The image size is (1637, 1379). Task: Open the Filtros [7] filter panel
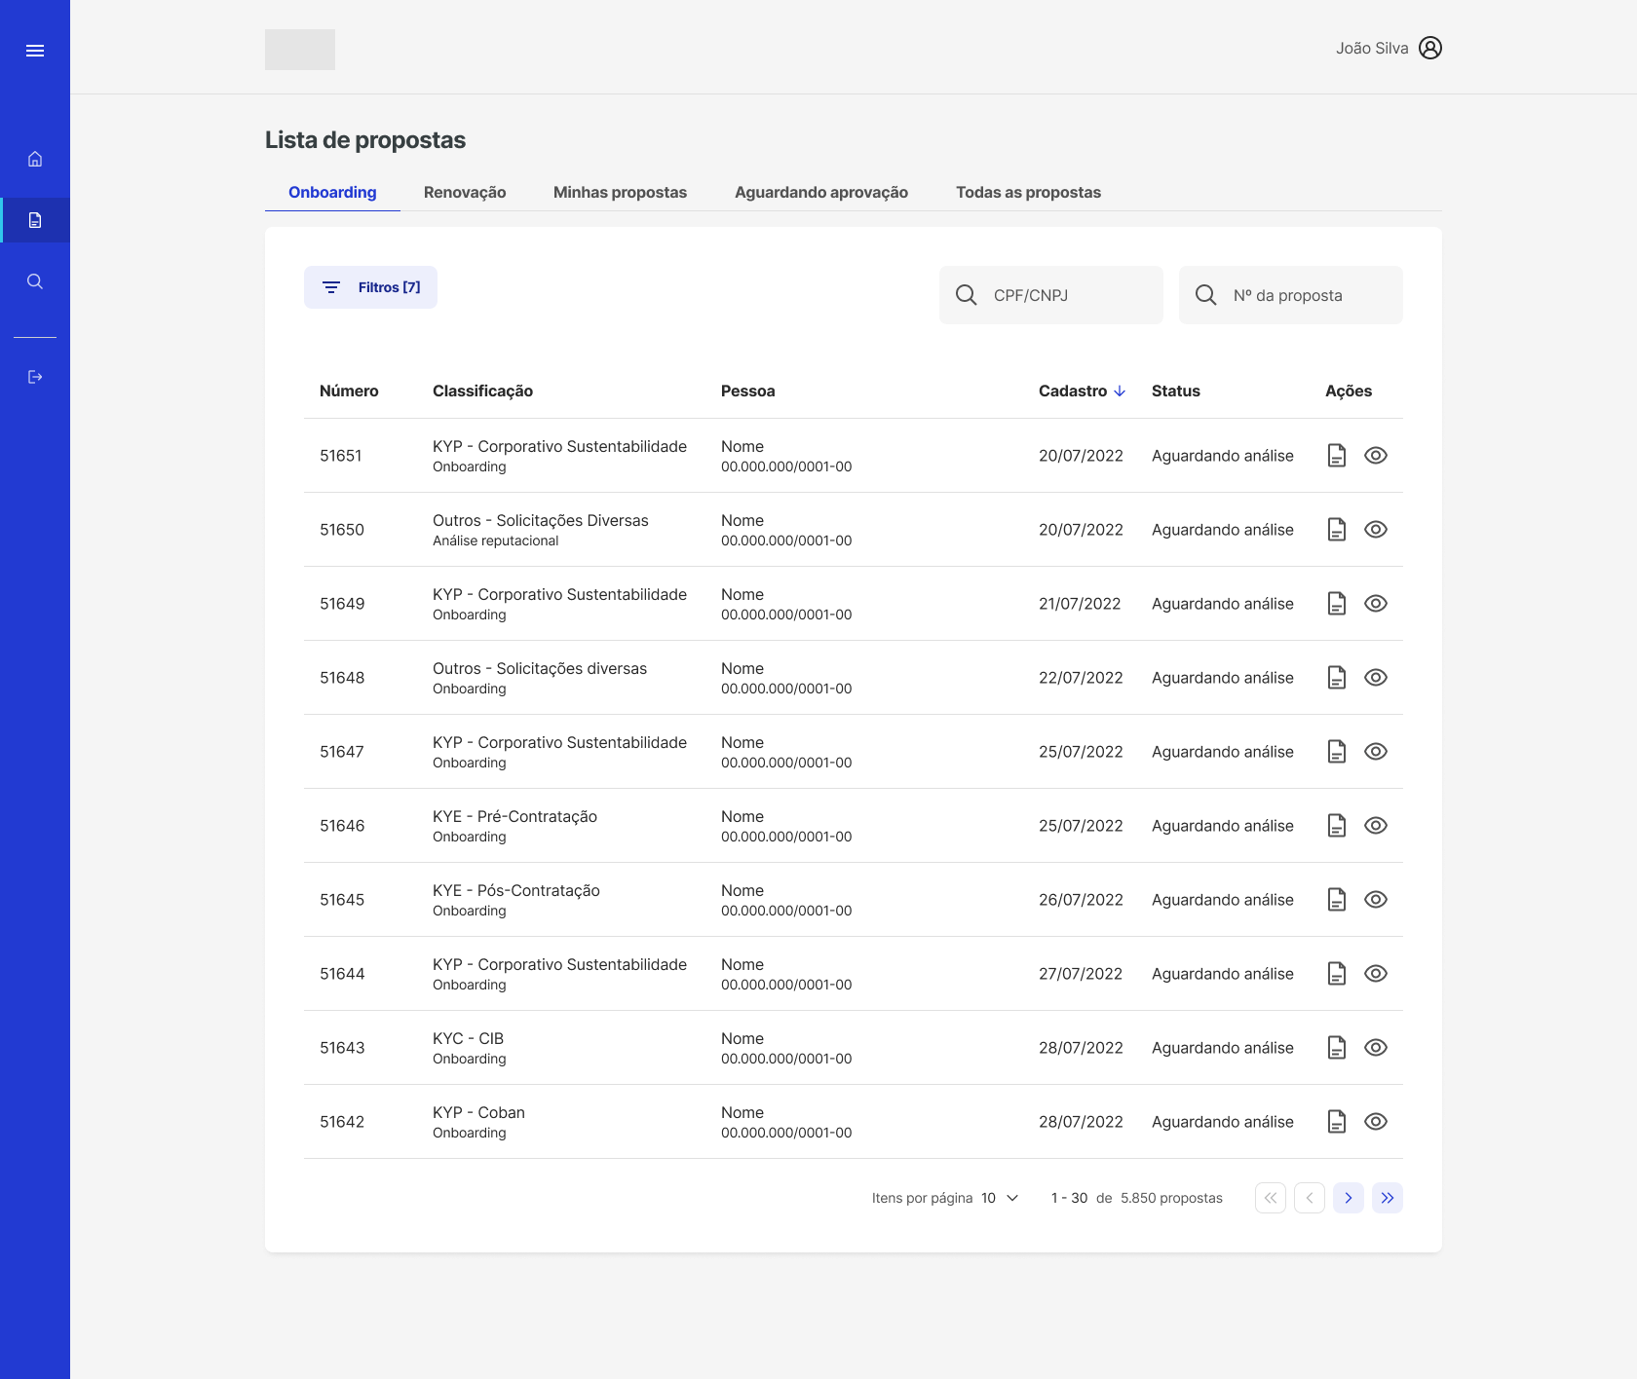tap(370, 287)
